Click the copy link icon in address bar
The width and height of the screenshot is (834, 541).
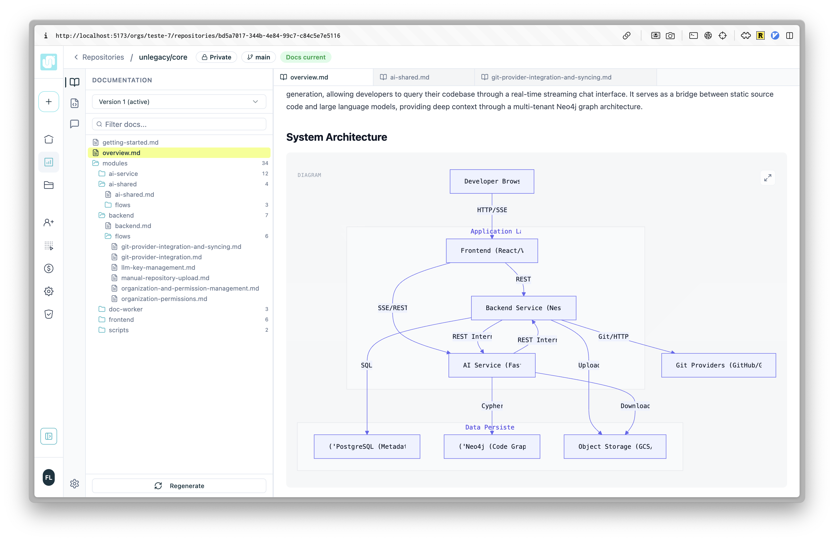(x=627, y=36)
